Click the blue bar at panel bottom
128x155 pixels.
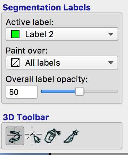click(x=24, y=154)
